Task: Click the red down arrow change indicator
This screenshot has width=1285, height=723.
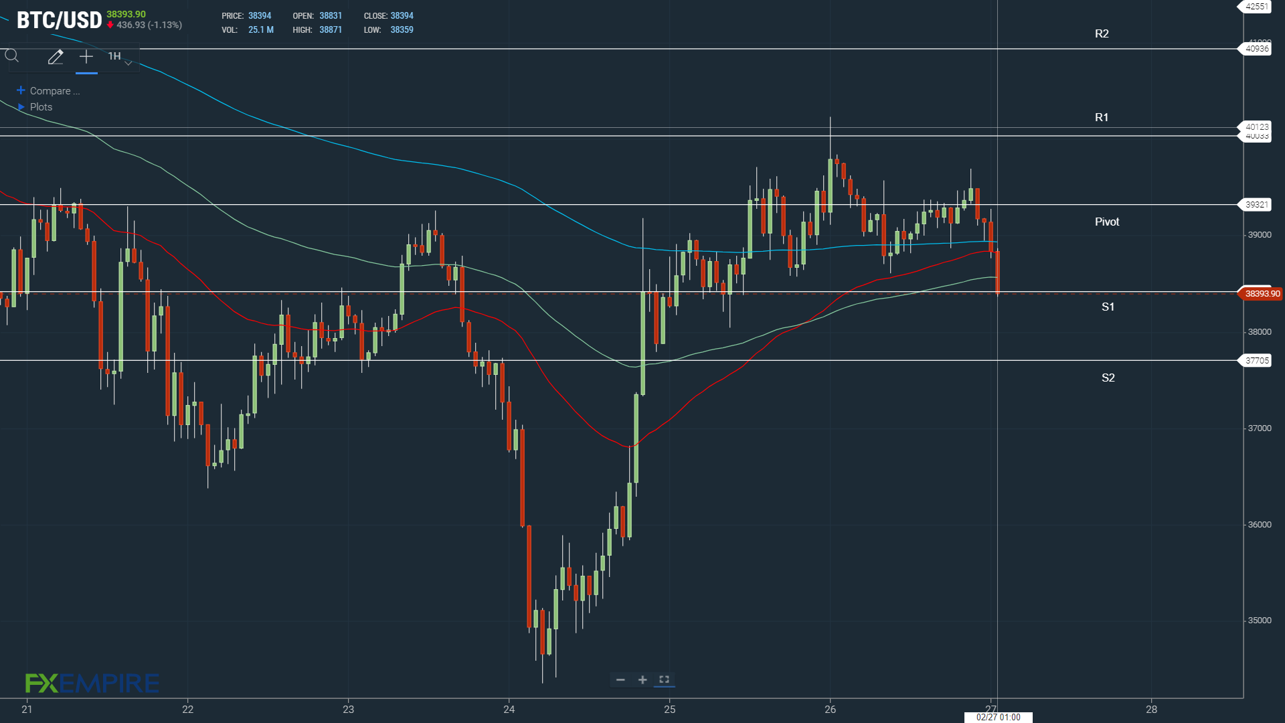Action: tap(110, 25)
